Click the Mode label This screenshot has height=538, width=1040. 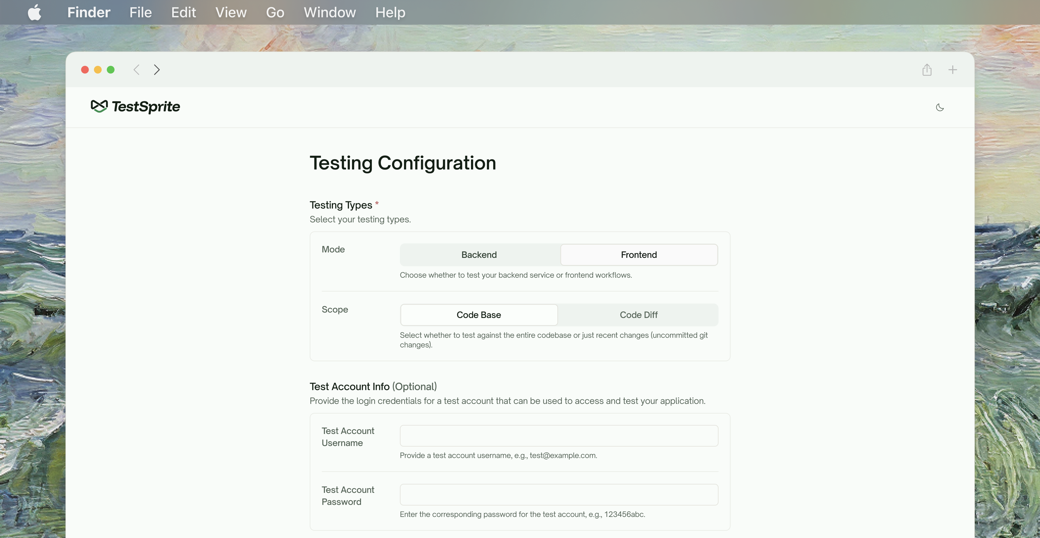point(333,249)
